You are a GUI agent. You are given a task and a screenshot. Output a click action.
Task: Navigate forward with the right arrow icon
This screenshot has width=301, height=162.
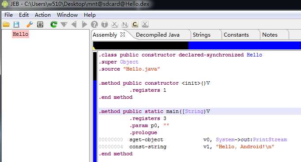tap(84, 24)
